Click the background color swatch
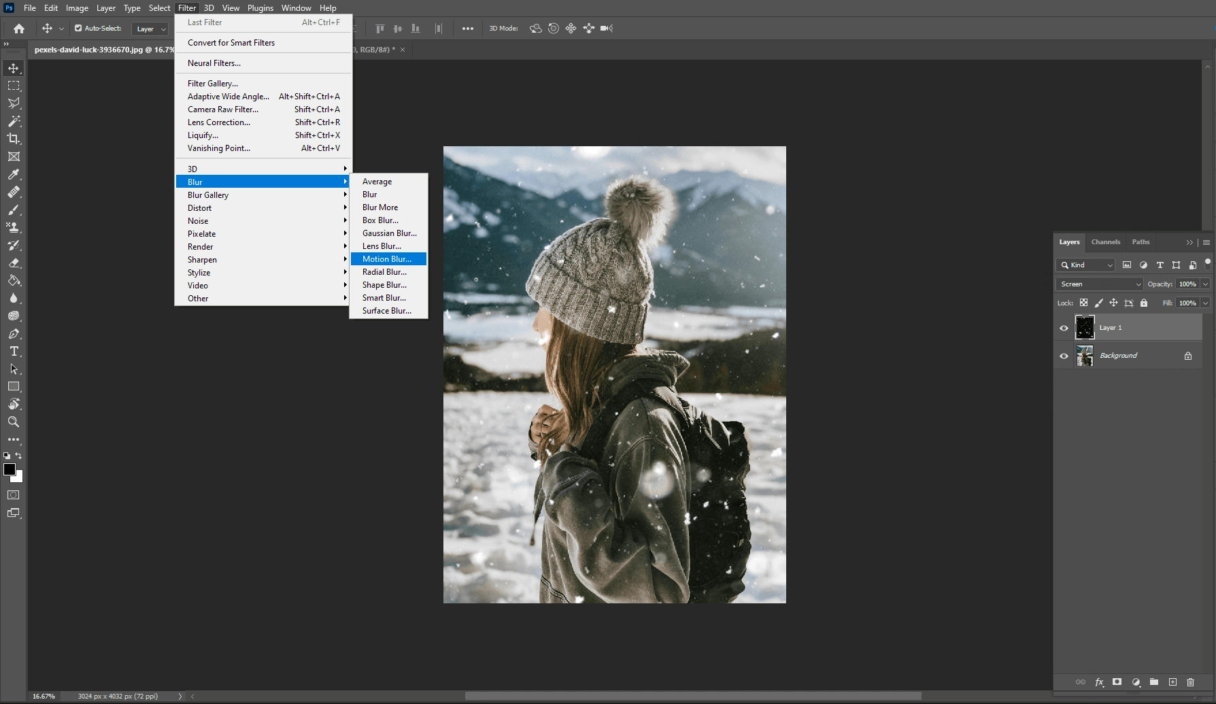The width and height of the screenshot is (1216, 704). click(18, 477)
